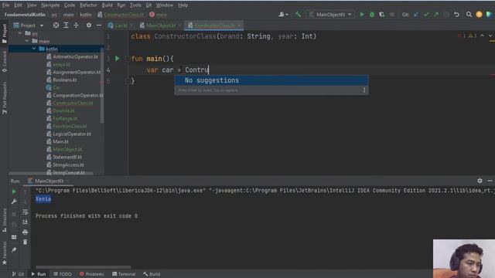This screenshot has height=278, width=495.
Task: Select the MainObjectKt run tab
Action: pyautogui.click(x=49, y=181)
